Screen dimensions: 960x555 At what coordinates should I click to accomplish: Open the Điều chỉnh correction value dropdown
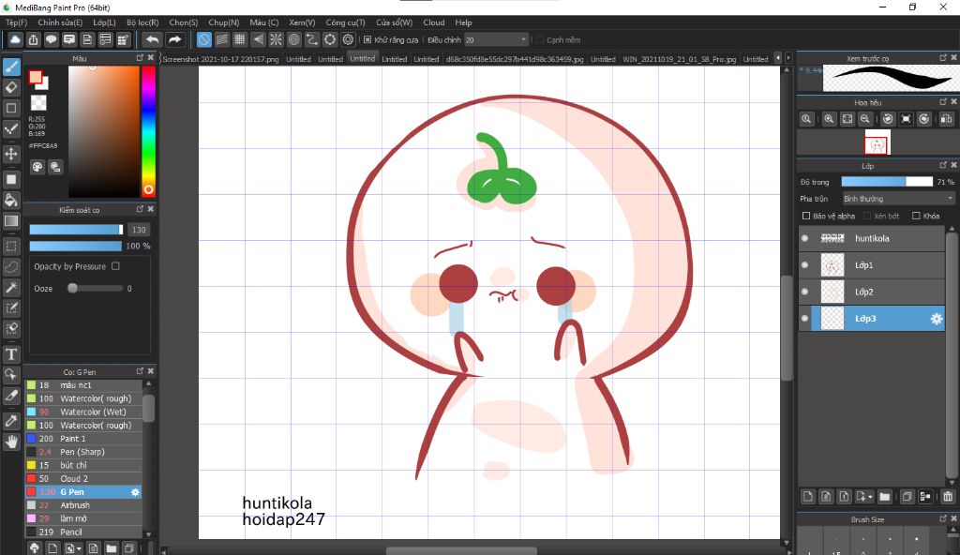pos(495,39)
